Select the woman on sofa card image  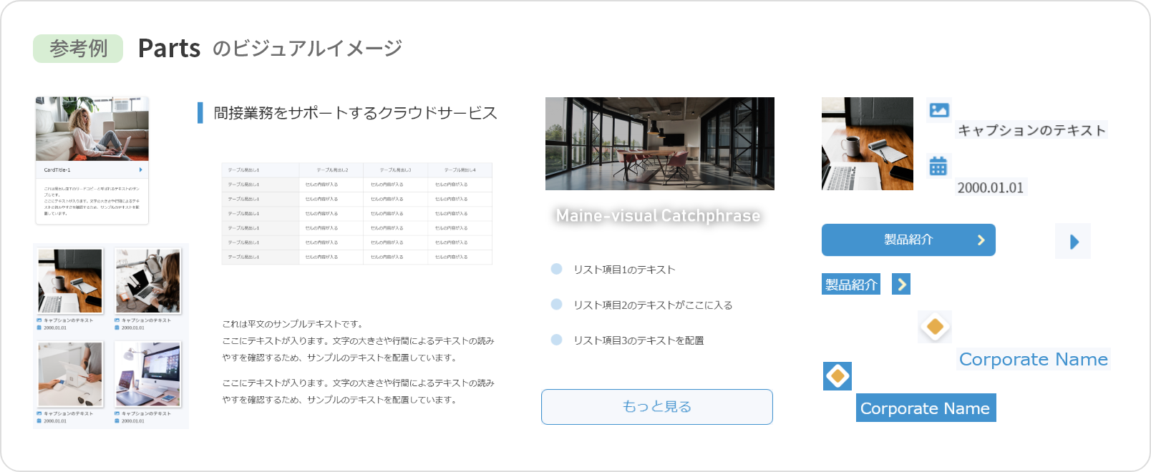pos(92,129)
